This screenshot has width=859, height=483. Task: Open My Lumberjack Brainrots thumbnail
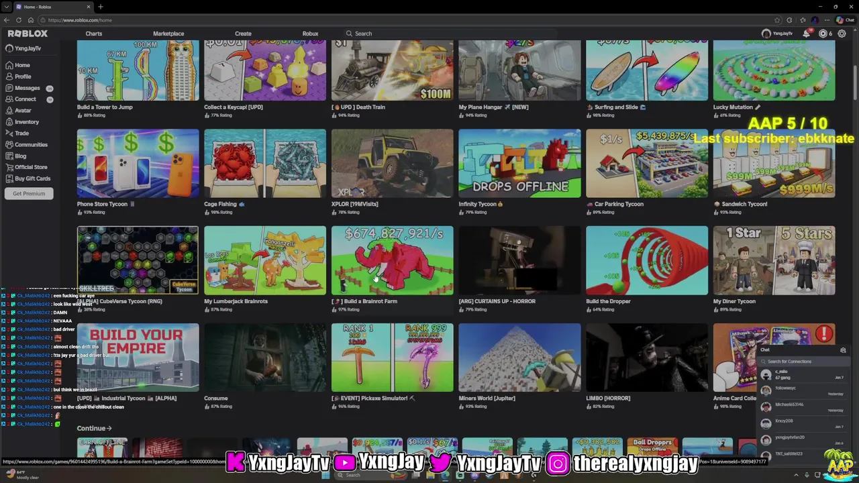(x=265, y=260)
